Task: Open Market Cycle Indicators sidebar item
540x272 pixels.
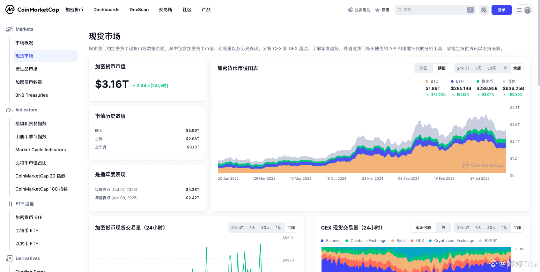Action: (x=45, y=150)
